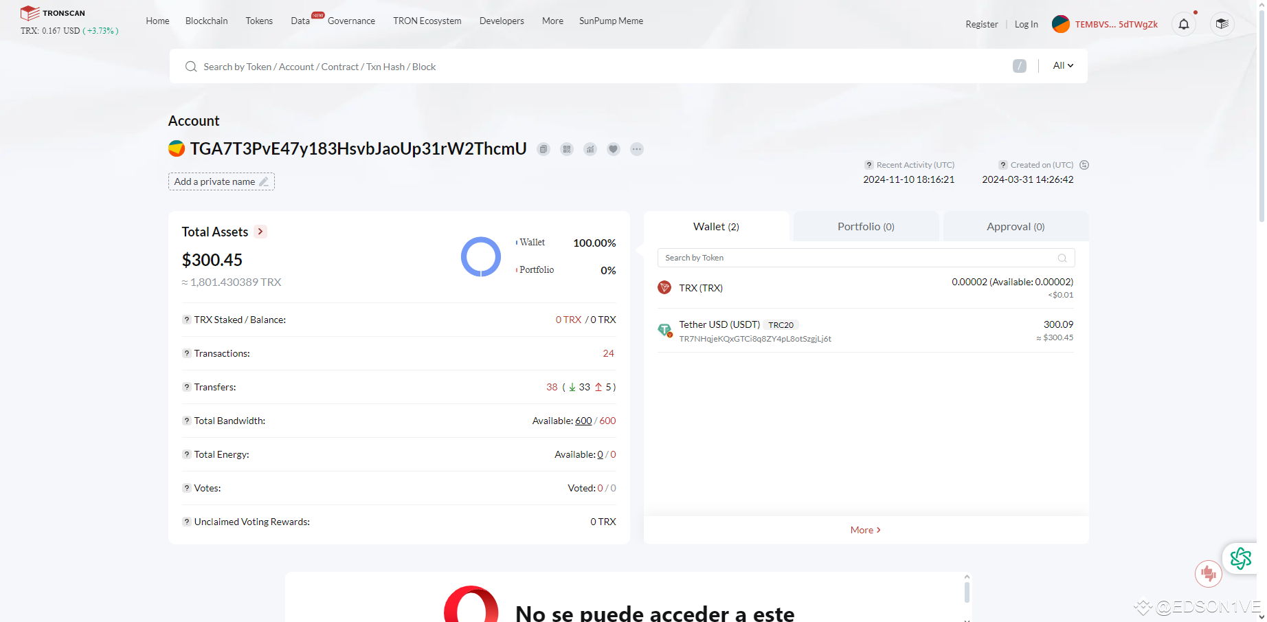This screenshot has height=622, width=1267.
Task: Click the USDT contract address TR7NHqjeKQxGTCi8q8ZY4pL8otSzgjLj6t
Action: 755,339
